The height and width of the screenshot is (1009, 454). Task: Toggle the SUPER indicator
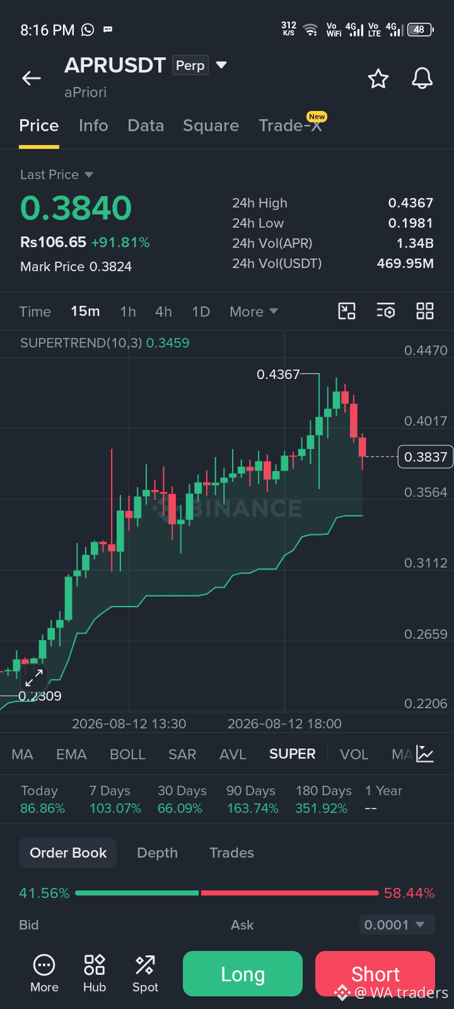292,754
